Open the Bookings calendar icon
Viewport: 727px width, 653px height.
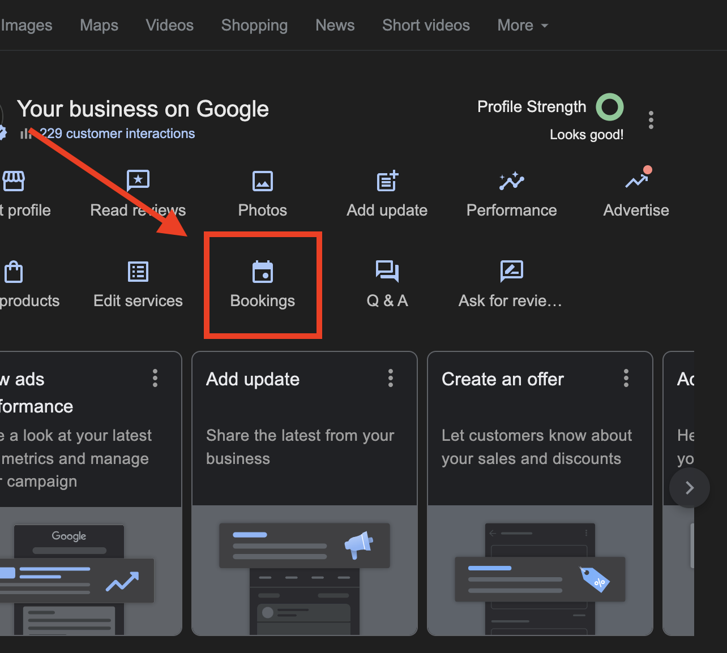pos(262,272)
